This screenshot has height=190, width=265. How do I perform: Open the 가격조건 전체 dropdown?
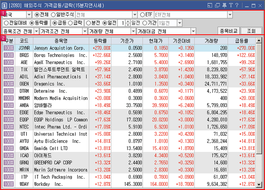pyautogui.click(x=85, y=31)
